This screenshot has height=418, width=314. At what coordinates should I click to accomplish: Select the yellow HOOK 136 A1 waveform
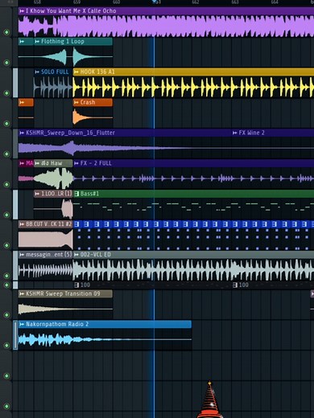tap(193, 87)
